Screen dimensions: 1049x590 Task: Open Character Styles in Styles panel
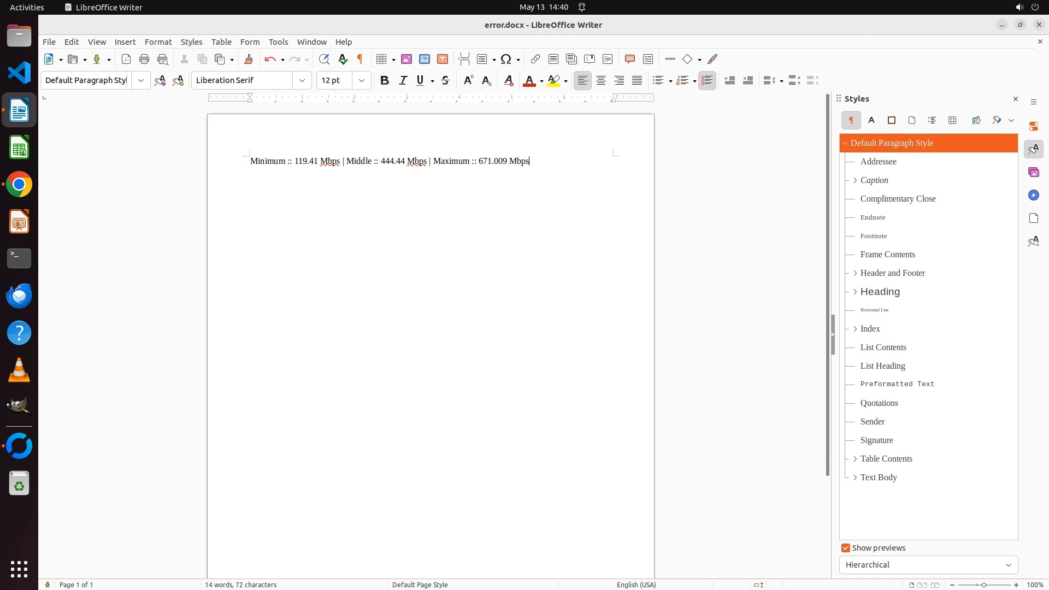pos(871,120)
